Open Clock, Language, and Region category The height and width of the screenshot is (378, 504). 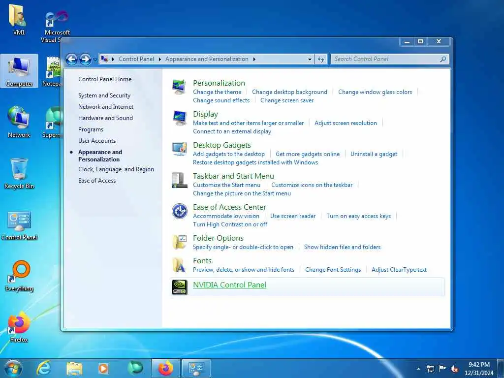click(x=116, y=169)
